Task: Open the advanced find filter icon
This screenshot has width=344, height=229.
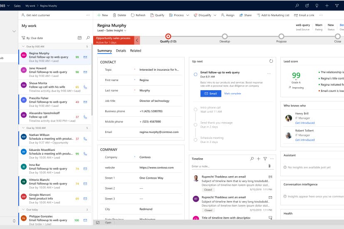Action: pos(337,5)
